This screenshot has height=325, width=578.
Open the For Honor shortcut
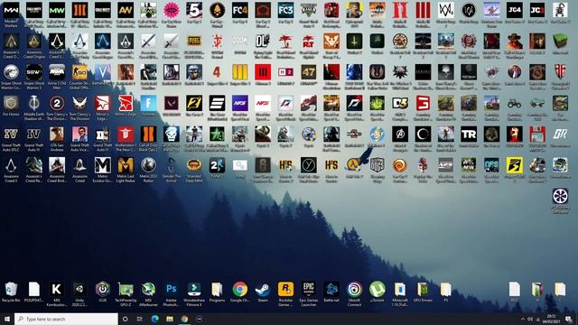11,104
